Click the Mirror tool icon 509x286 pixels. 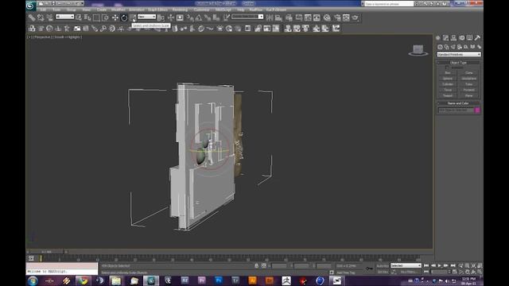pos(270,17)
